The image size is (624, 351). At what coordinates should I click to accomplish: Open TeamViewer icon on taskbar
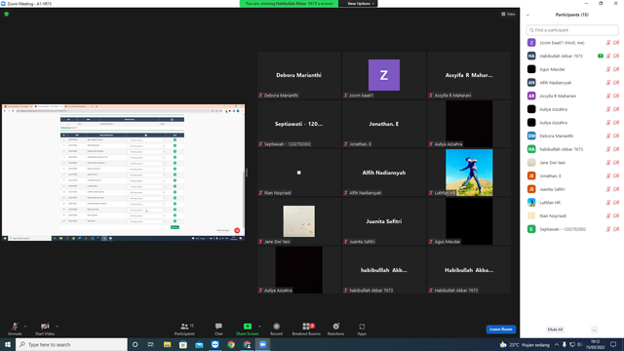[214, 344]
